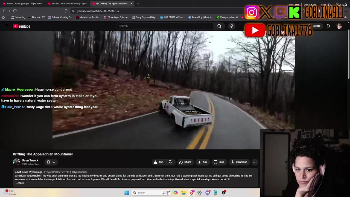Viewport: 350px width, 197px height.
Task: Open Porkchops Episode bookmark
Action: point(116,17)
